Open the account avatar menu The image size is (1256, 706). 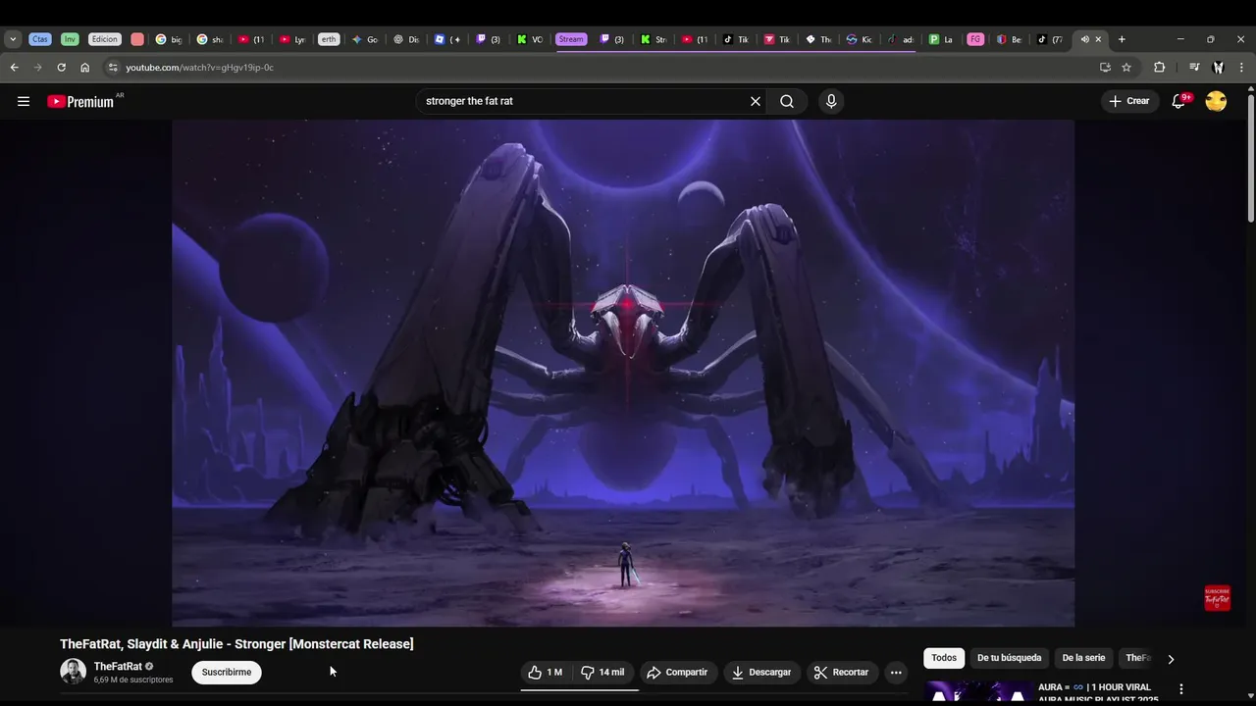tap(1216, 101)
